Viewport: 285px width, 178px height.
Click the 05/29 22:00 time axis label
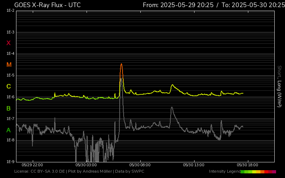pos(32,165)
